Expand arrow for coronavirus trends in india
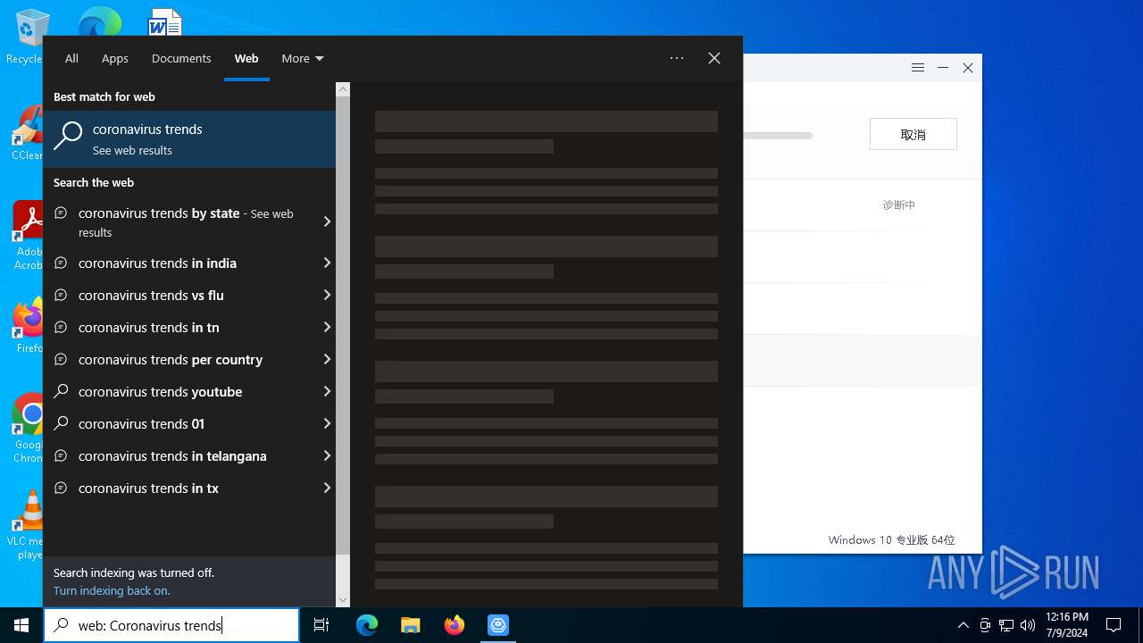 tap(327, 263)
